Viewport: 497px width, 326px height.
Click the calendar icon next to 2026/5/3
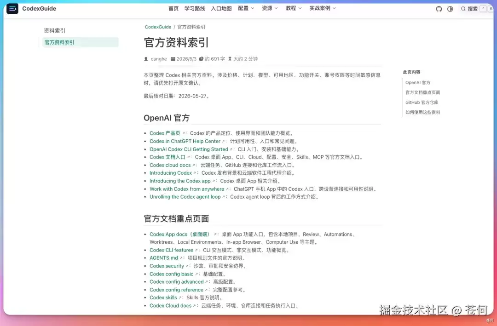click(173, 59)
